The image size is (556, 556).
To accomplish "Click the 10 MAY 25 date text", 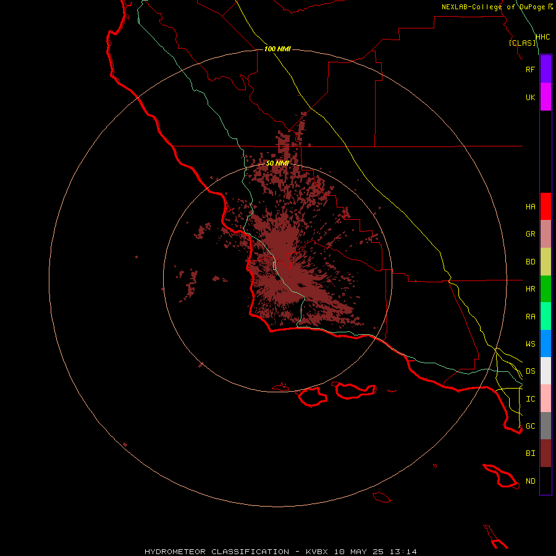I will 359,552.
